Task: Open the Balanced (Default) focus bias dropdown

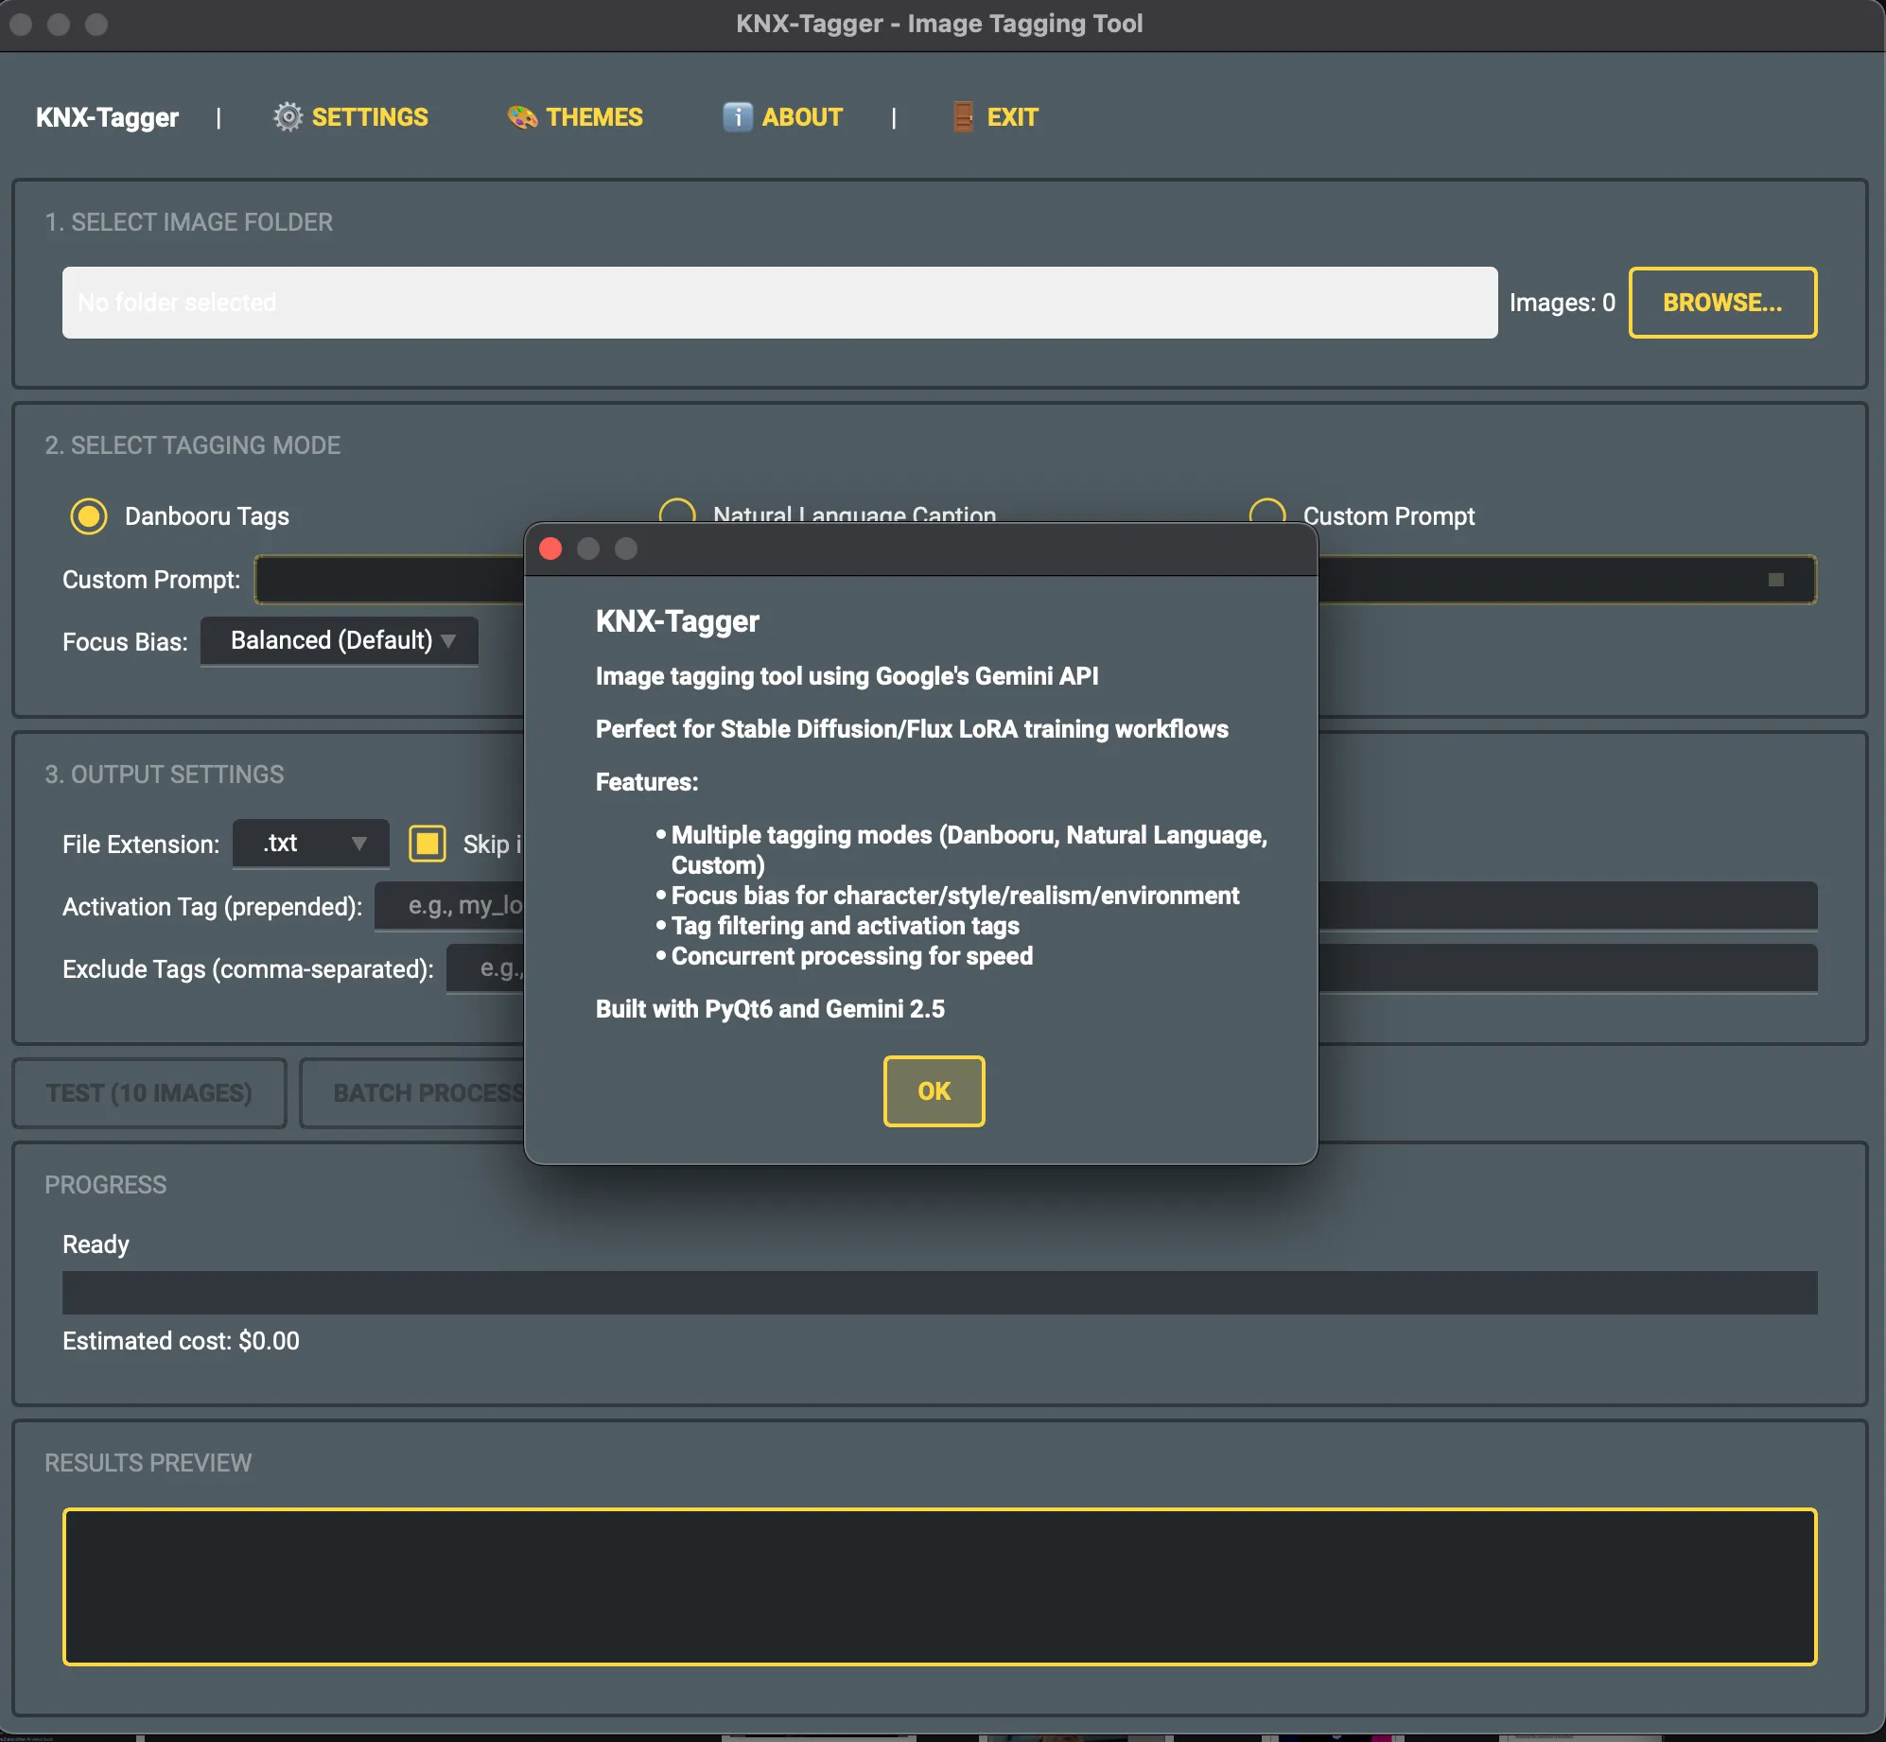Action: pyautogui.click(x=331, y=641)
